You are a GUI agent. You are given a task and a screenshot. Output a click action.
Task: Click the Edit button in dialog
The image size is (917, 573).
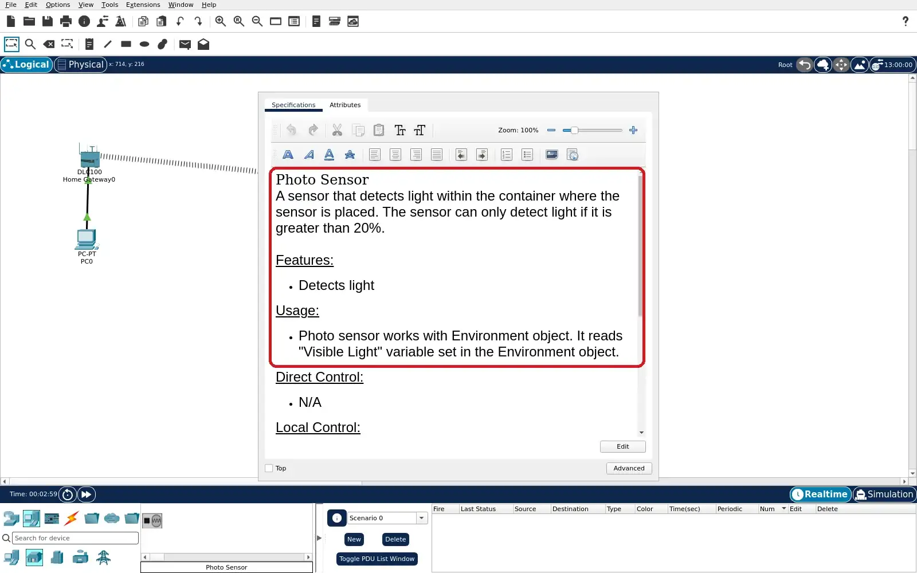pos(622,446)
